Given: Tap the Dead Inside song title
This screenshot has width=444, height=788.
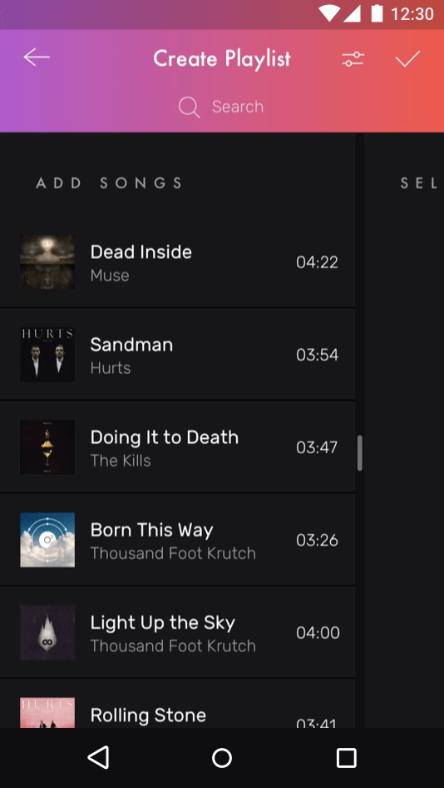Looking at the screenshot, I should [141, 252].
